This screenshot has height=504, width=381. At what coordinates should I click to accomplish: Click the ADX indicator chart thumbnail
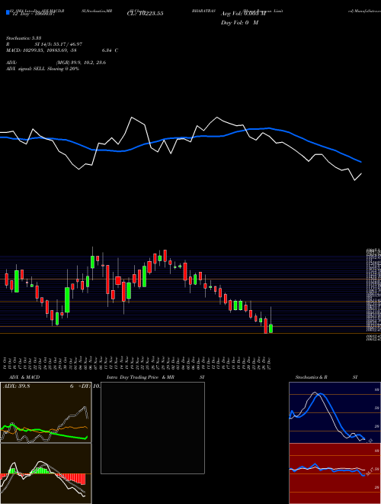tap(46, 412)
